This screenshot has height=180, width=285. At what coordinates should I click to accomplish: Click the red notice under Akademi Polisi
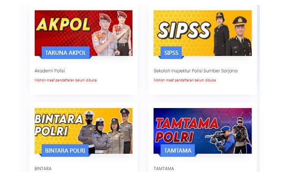66,80
